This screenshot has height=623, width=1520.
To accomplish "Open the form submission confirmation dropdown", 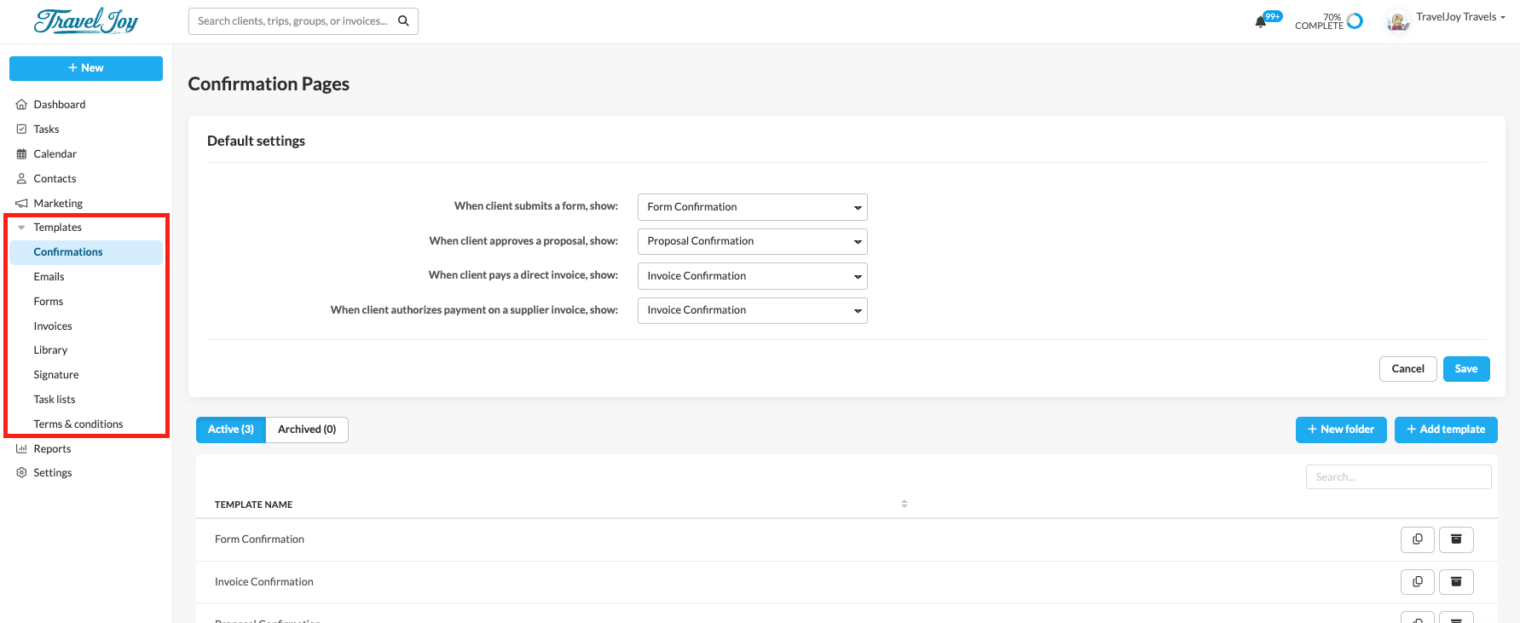I will (753, 207).
